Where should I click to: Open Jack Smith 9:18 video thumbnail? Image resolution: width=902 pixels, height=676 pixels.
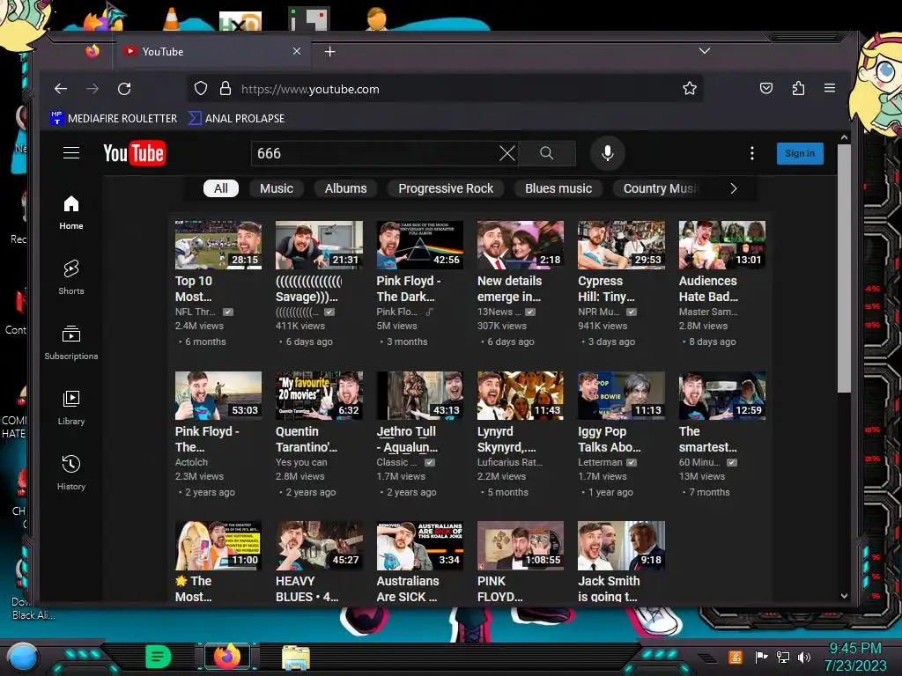click(621, 546)
